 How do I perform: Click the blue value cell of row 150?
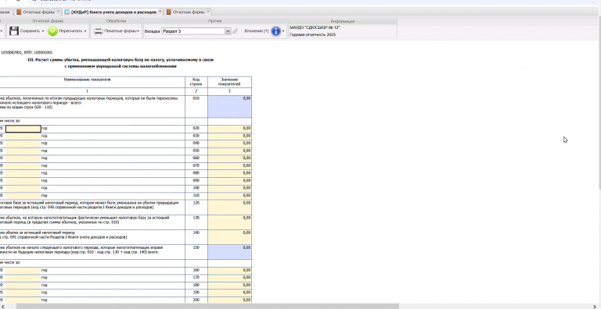[x=229, y=252]
